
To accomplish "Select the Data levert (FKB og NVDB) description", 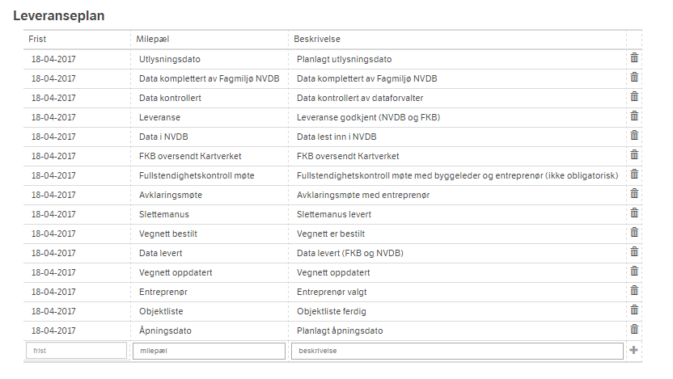I will coord(349,254).
